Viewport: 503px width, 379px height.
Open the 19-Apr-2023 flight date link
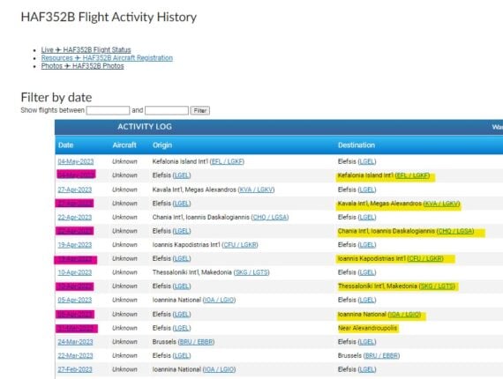[x=75, y=245]
